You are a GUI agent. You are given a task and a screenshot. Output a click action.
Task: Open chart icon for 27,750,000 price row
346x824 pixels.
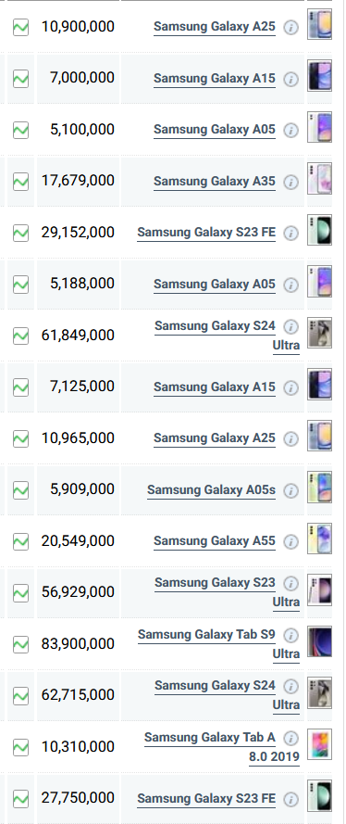20,798
